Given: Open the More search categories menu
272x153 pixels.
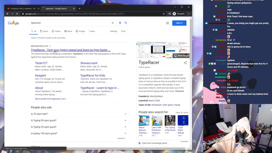Looking at the screenshot, I should click(92, 31).
